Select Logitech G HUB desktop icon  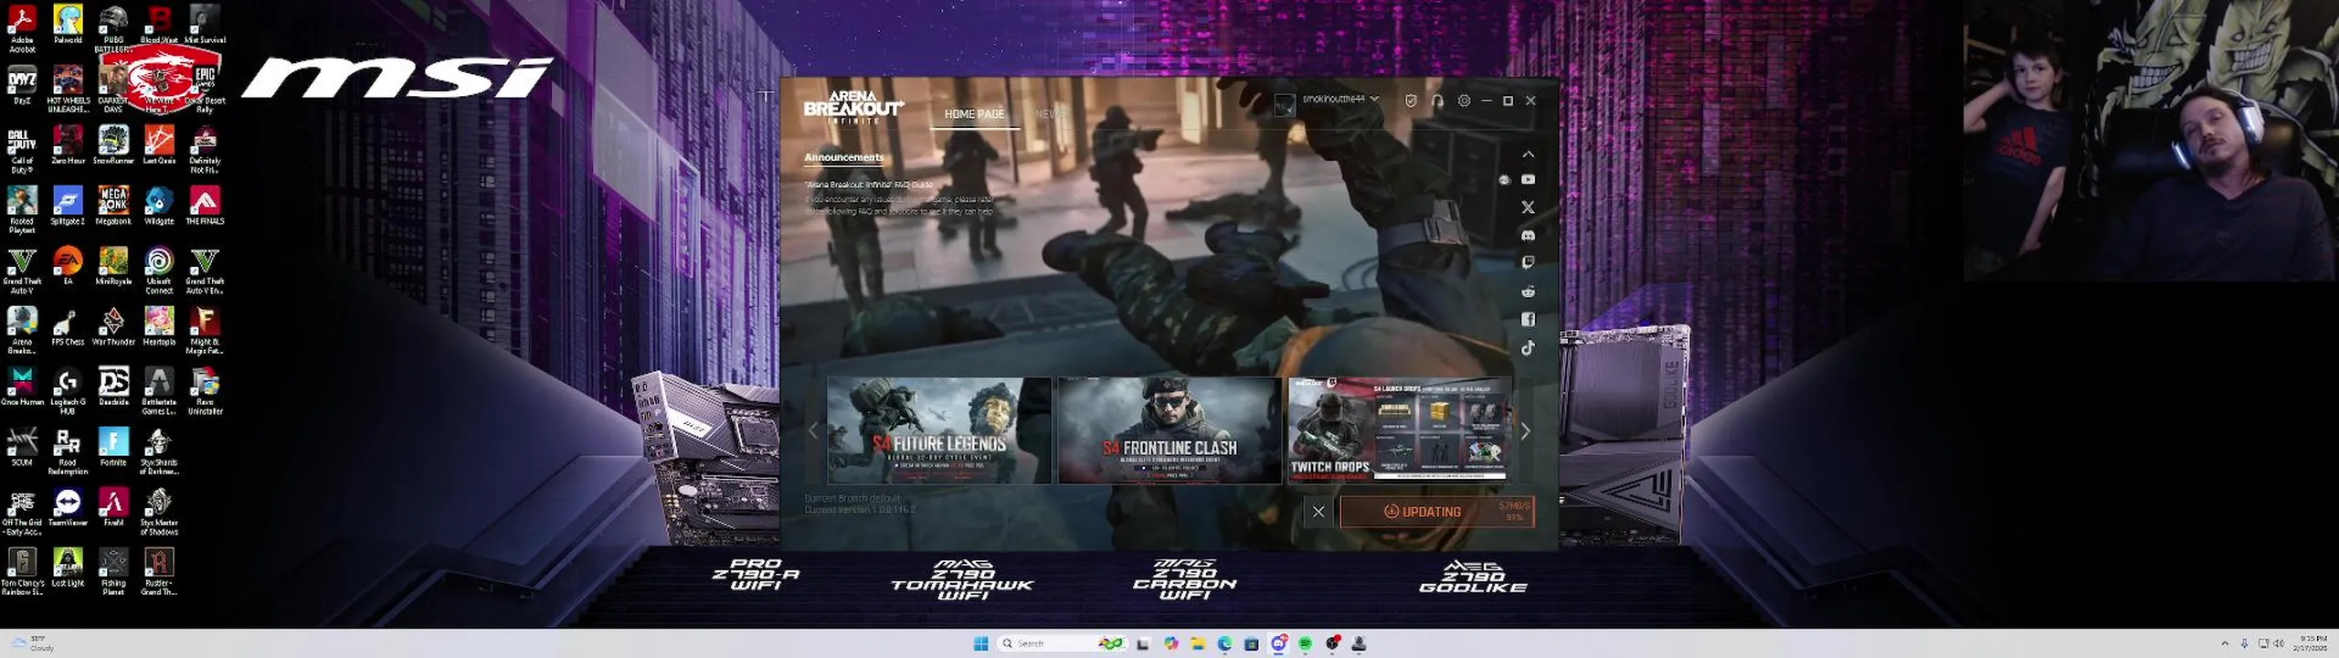click(x=68, y=391)
